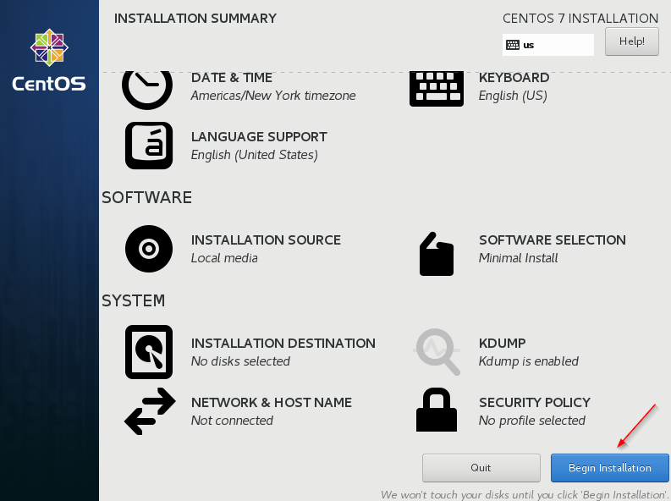Click the Installation Destination hard disk icon
671x501 pixels.
pyautogui.click(x=149, y=352)
